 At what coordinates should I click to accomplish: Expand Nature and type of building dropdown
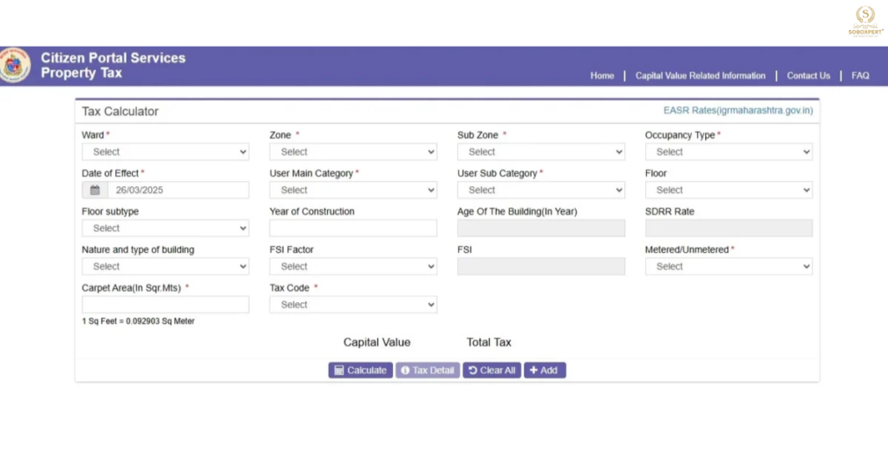(x=166, y=266)
